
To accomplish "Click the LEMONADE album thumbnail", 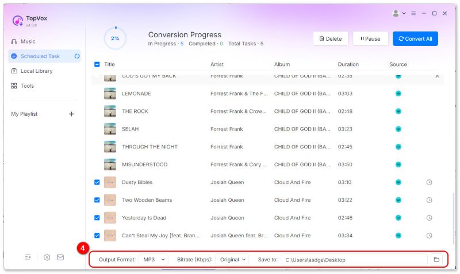I will tap(110, 93).
